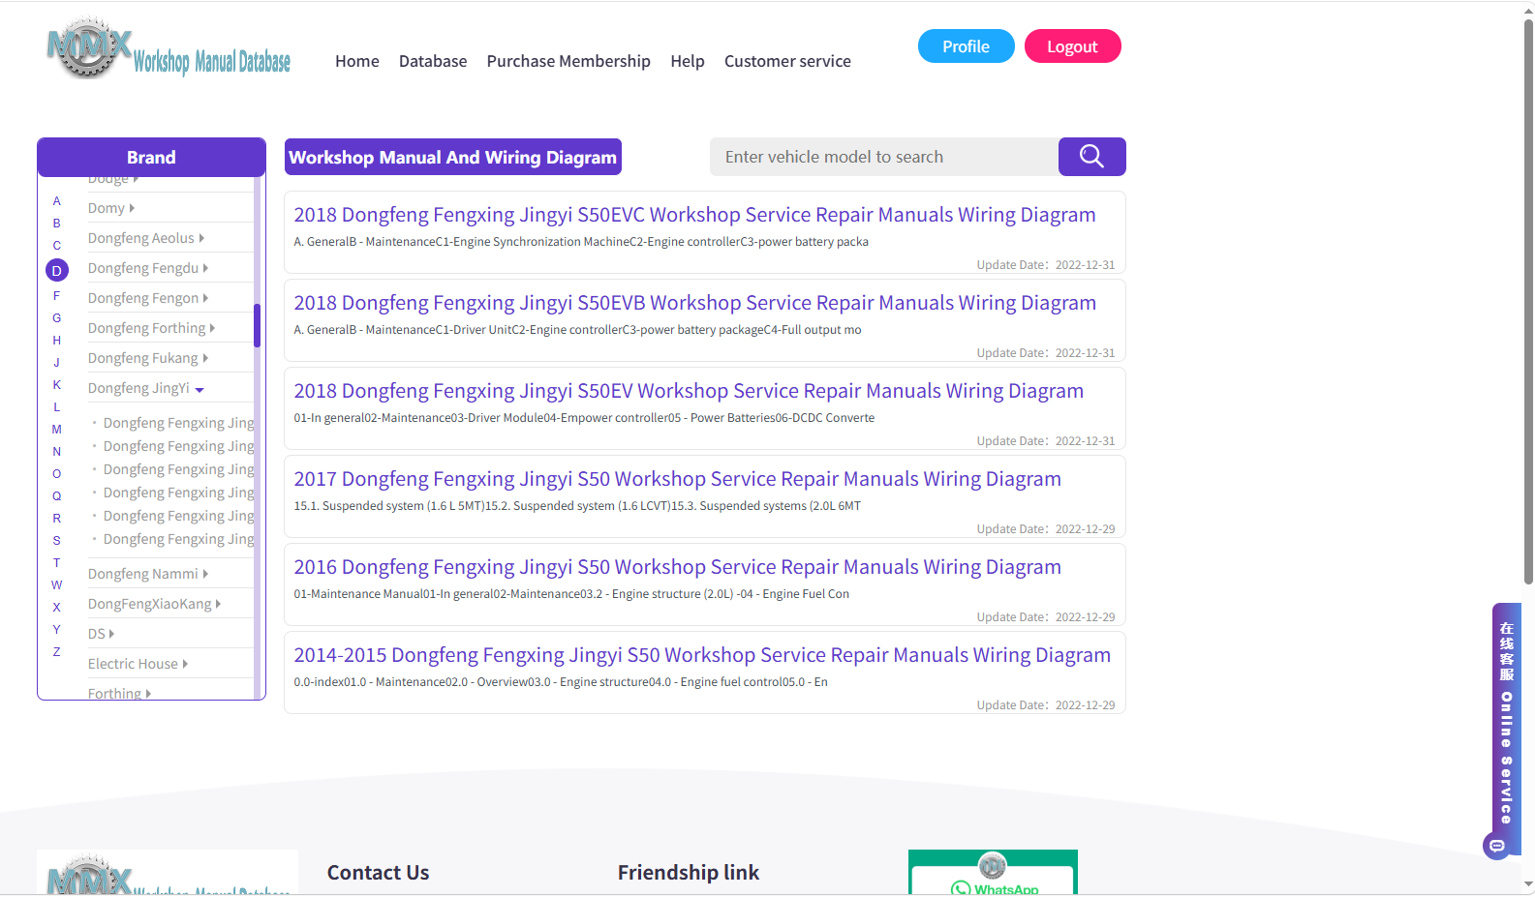Image resolution: width=1535 pixels, height=897 pixels.
Task: Expand Dongfeng Fukang brand
Action: pyautogui.click(x=148, y=358)
